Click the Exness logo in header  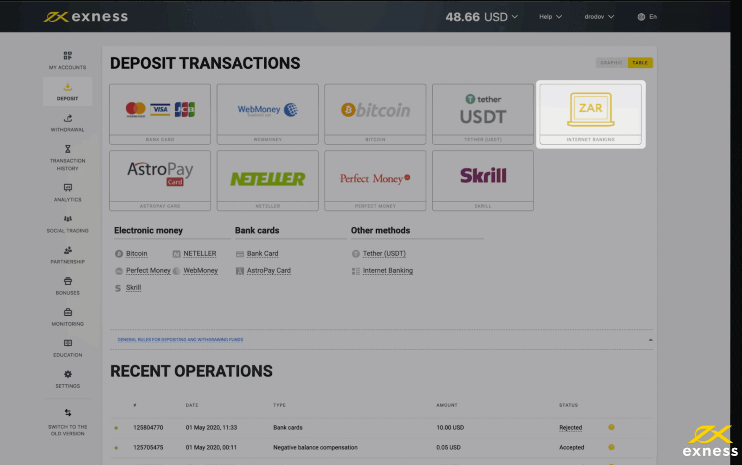[86, 17]
